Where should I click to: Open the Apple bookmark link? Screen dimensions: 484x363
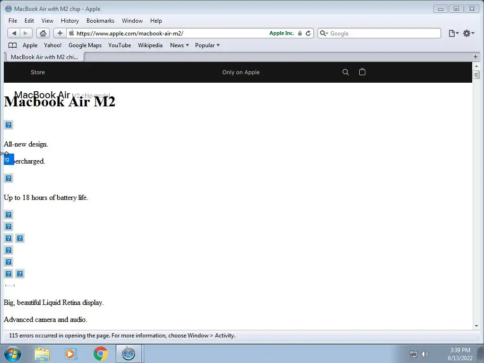click(x=30, y=45)
